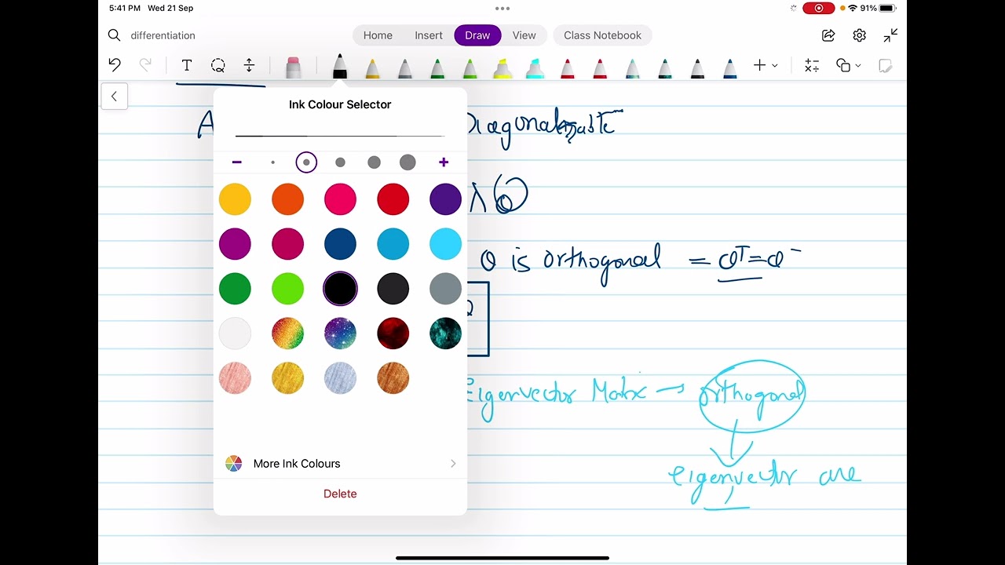Open the Settings gear

(x=860, y=35)
